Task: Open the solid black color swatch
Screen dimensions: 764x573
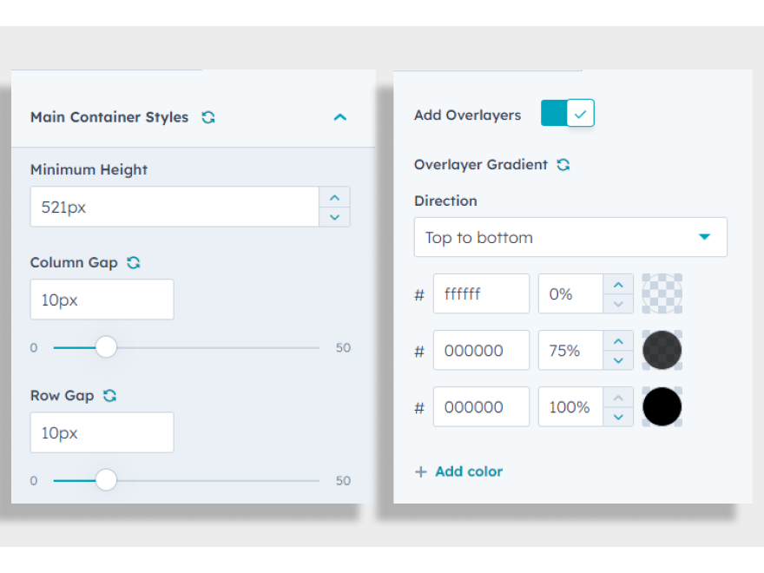Action: (x=662, y=406)
